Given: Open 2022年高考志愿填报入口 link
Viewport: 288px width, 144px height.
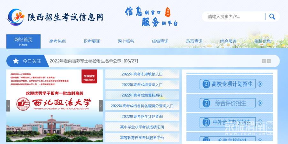Looking at the screenshot, I should (142, 74).
